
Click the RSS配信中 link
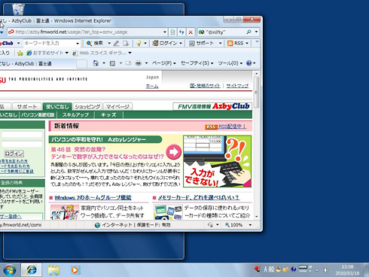pos(232,126)
